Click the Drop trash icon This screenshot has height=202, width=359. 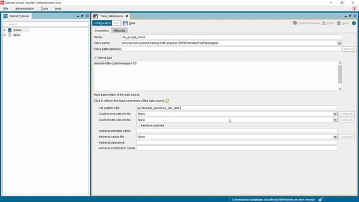pyautogui.click(x=339, y=23)
